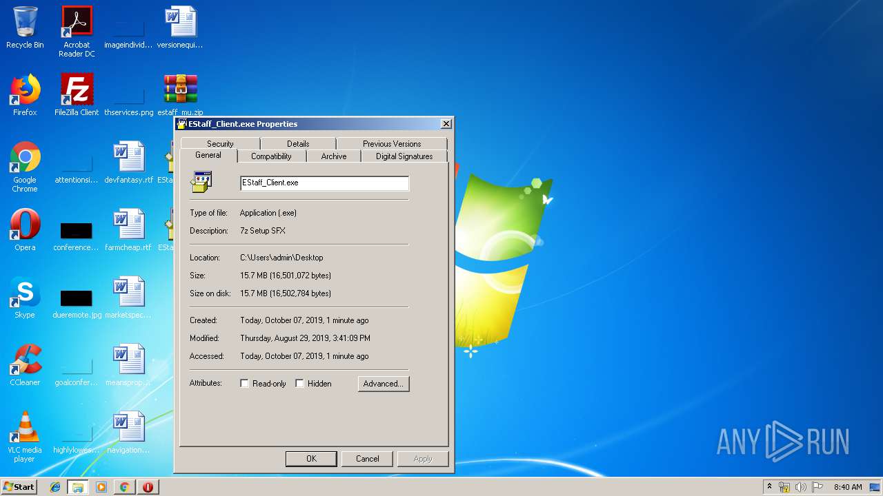Viewport: 883px width, 496px height.
Task: Launch Acrobat Reader DC shortcut
Action: [x=77, y=32]
